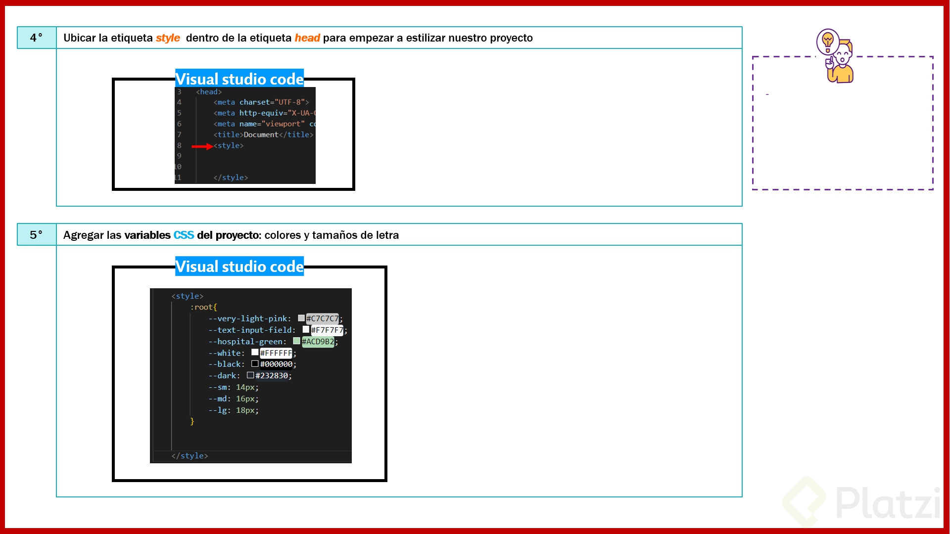Viewport: 950px width, 534px height.
Task: Toggle the white color checkbox next to #FFFFFF
Action: [x=254, y=352]
